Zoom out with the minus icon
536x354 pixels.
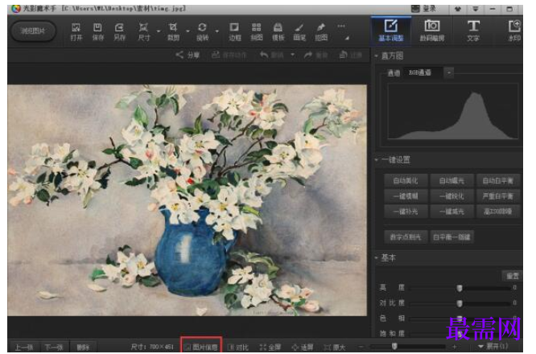tap(361, 347)
